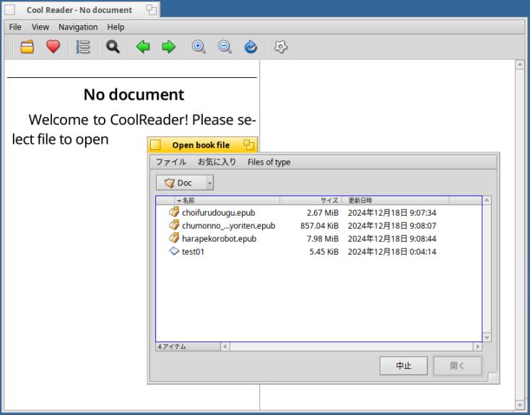This screenshot has width=530, height=415.
Task: Click the 7.98 MiB size cell
Action: click(323, 239)
